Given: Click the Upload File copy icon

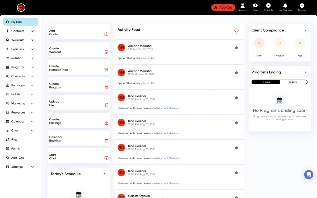Looking at the screenshot, I should (106, 105).
